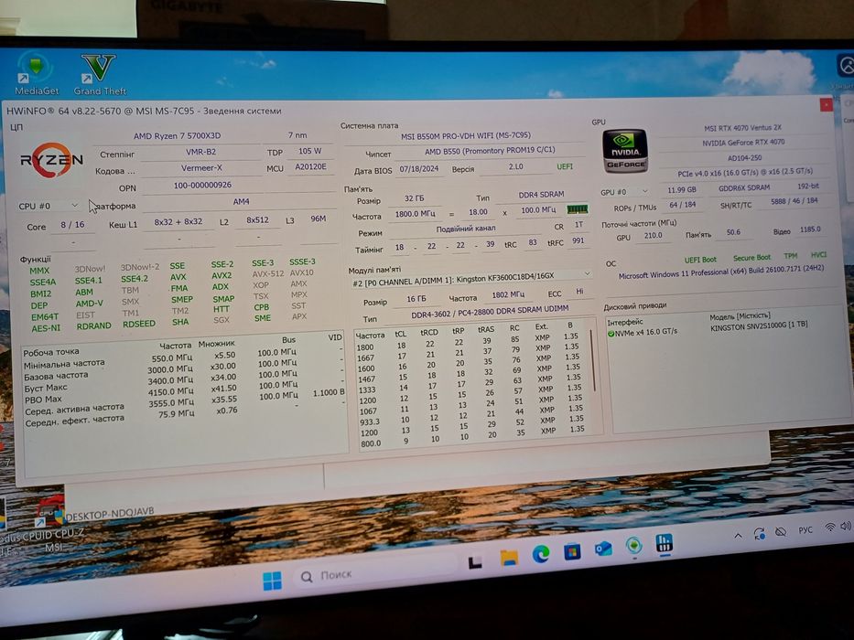This screenshot has width=854, height=640.
Task: Click the memory size 32 ГБ value
Action: pyautogui.click(x=414, y=198)
